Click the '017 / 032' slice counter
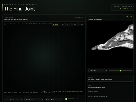 tap(129, 17)
